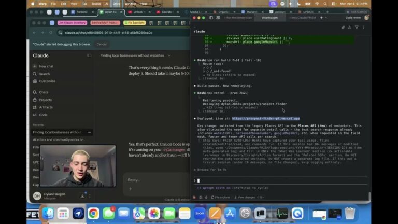Switch to the Secrets browser tab
This screenshot has width=398, height=224.
(167, 12)
